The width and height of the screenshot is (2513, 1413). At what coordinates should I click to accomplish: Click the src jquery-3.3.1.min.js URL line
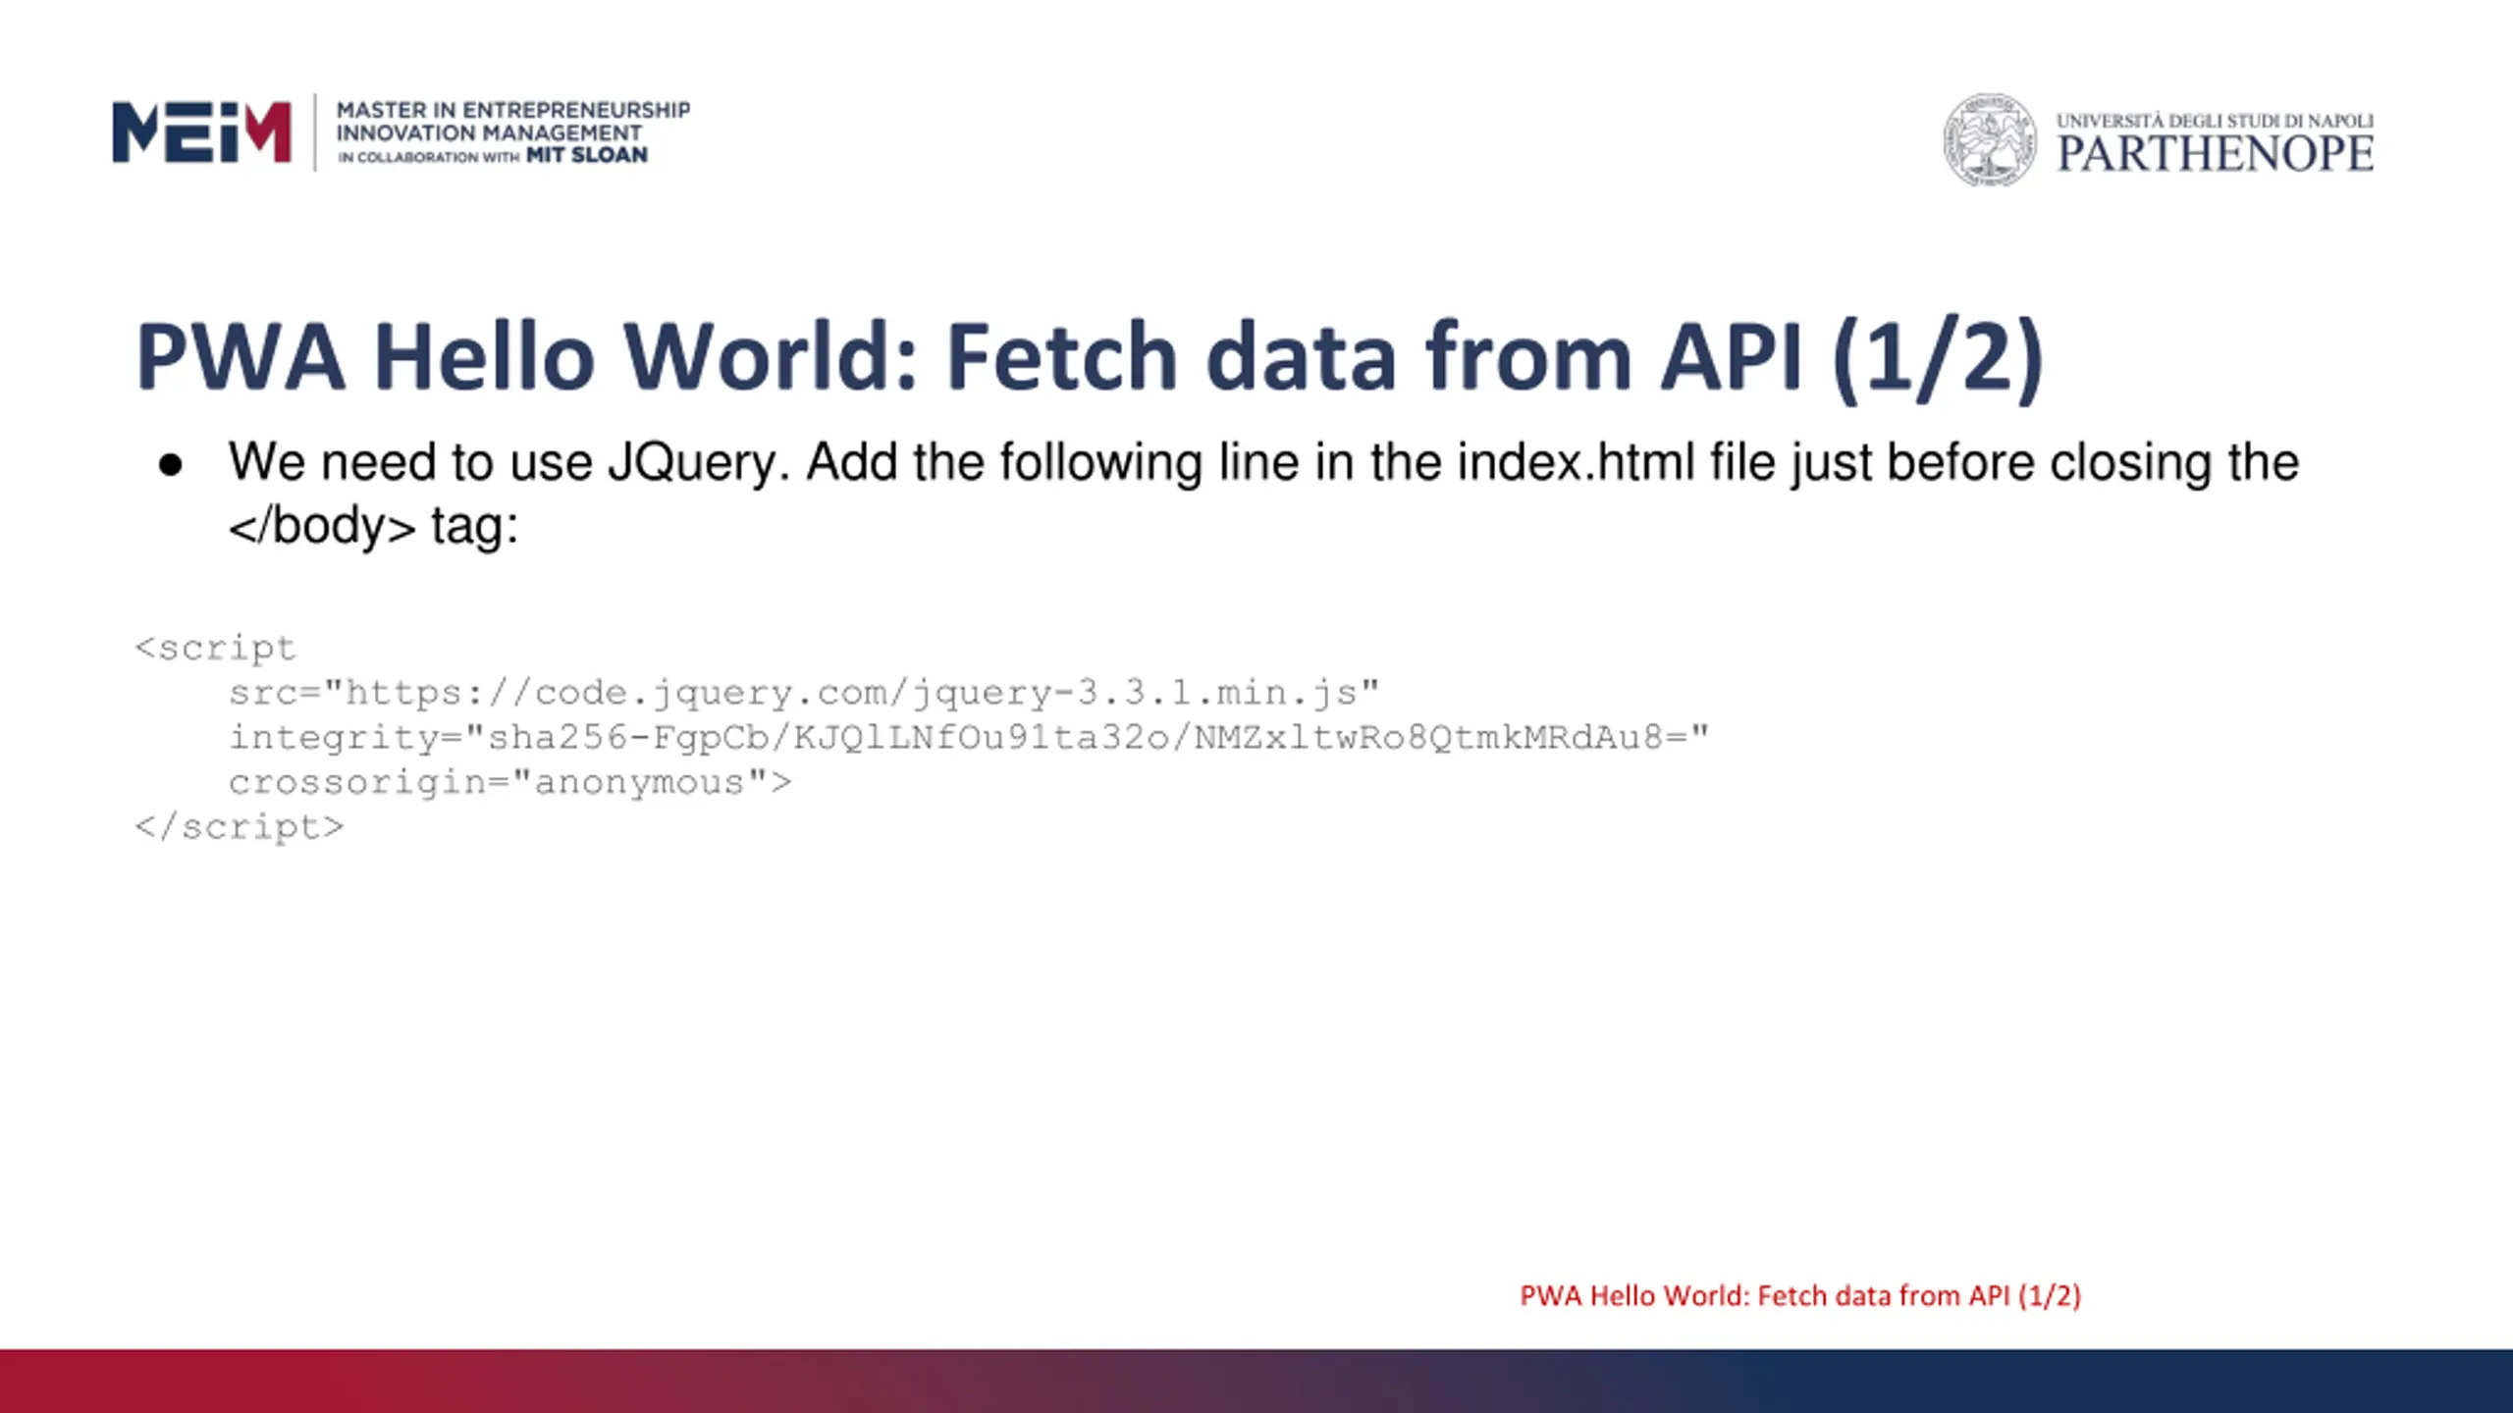point(804,693)
